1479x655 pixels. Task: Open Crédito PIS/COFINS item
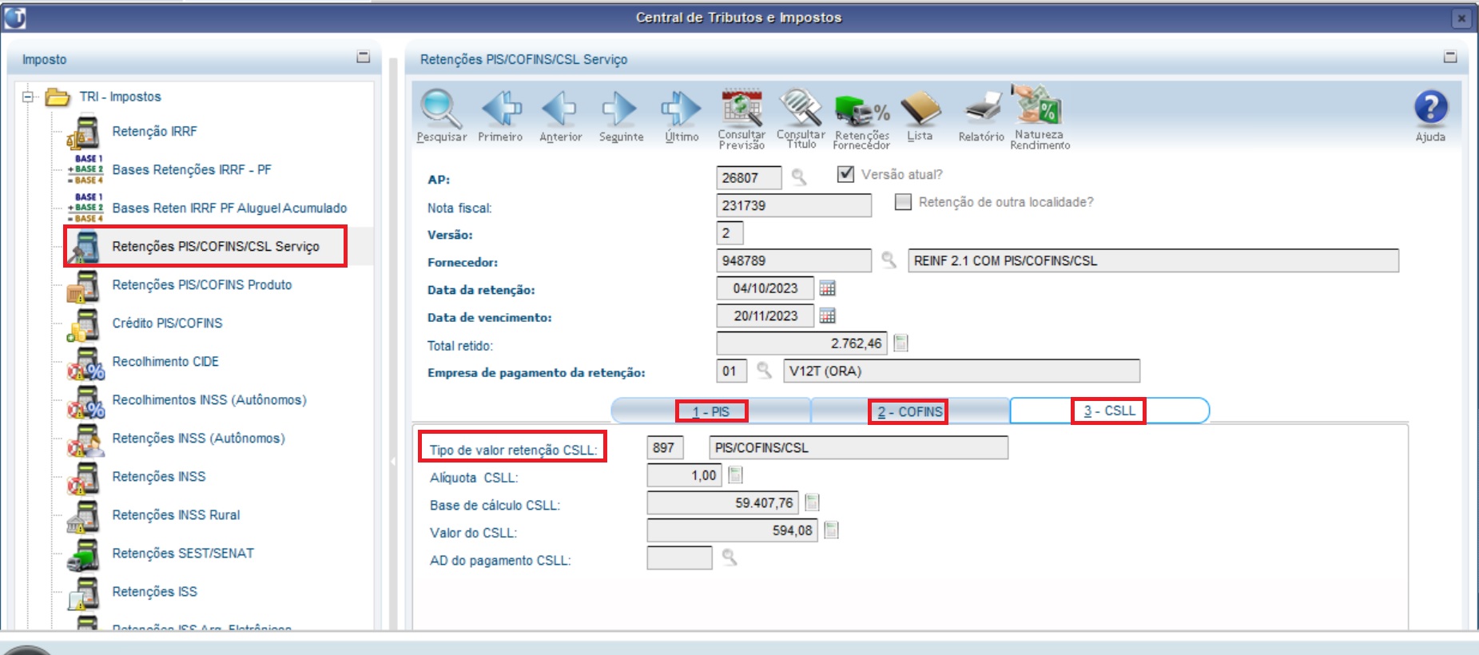coord(167,324)
